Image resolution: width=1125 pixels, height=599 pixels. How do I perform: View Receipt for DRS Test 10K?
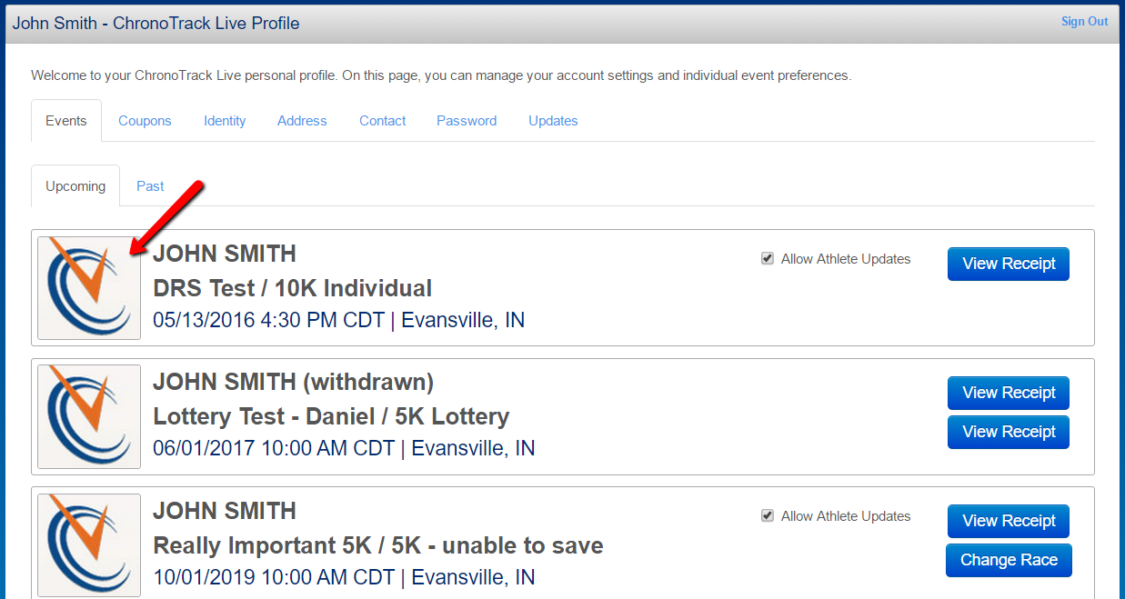click(1009, 264)
